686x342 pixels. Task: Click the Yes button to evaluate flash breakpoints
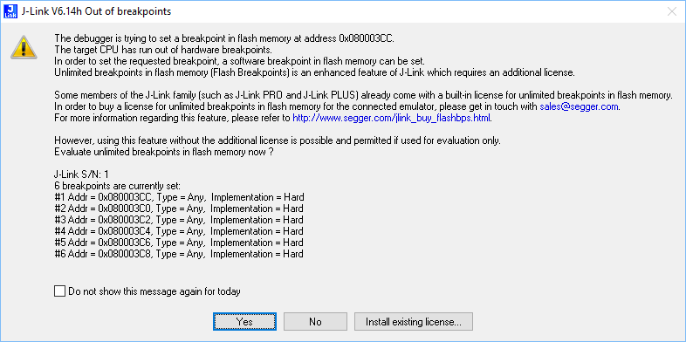(x=244, y=321)
